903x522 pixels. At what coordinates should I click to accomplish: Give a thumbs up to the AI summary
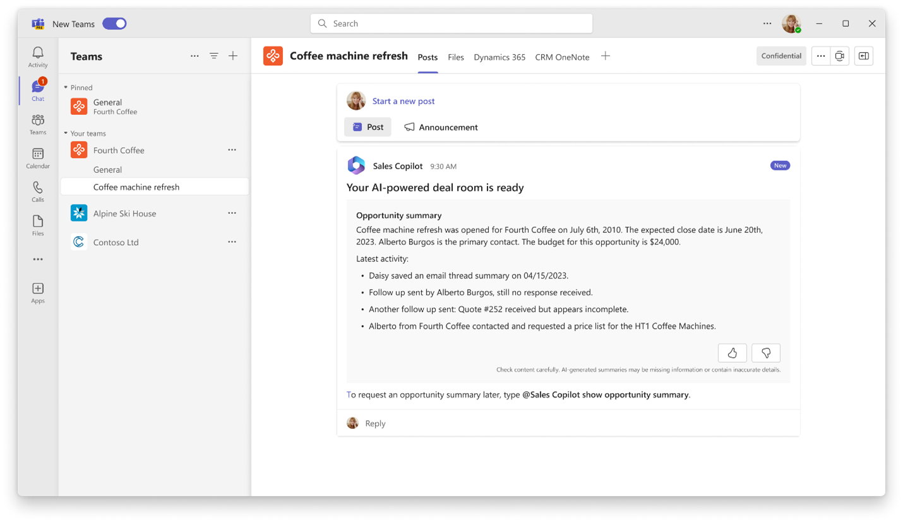pos(732,353)
